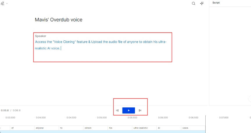Open the search magnifier icon

[193, 3]
